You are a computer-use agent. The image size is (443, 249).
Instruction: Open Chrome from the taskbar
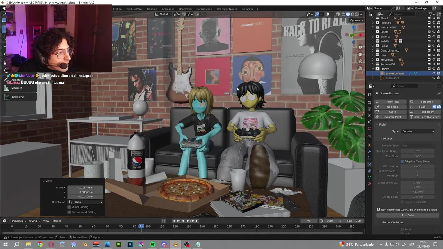40,245
